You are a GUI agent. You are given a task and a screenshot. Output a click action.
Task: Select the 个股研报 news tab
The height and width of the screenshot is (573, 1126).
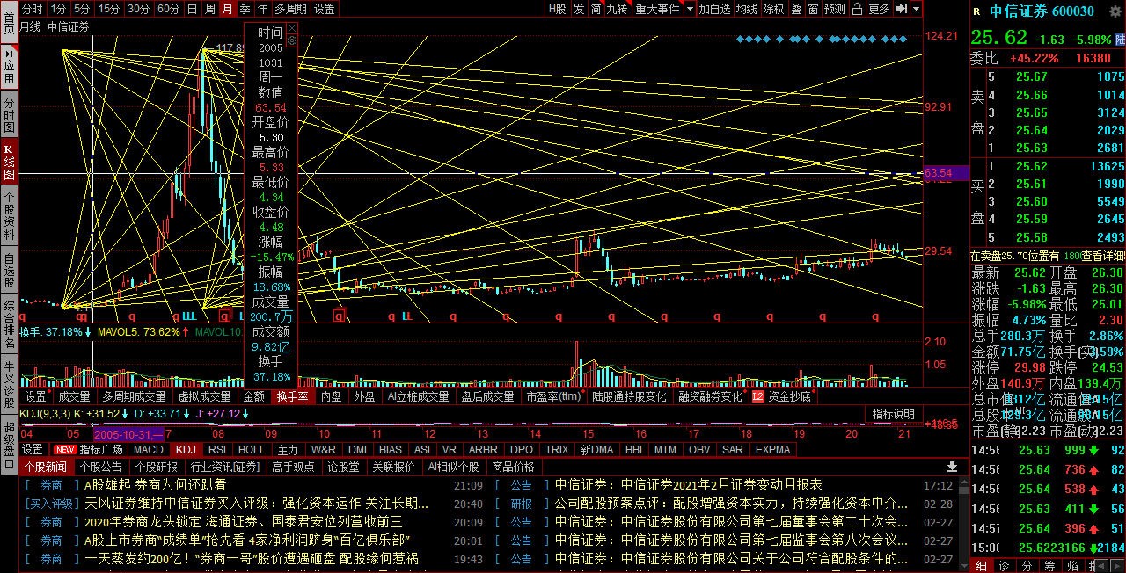coord(156,467)
